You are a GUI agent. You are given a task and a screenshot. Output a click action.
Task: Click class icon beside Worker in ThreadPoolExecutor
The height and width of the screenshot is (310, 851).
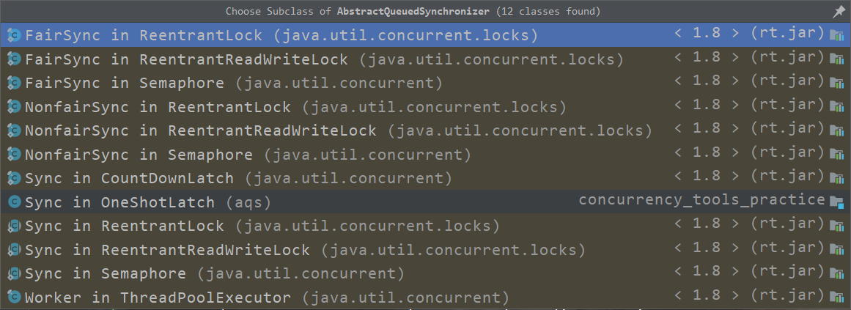(13, 298)
